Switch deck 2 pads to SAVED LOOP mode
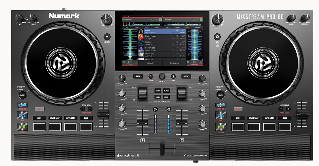This screenshot has height=166, width=319. tap(254, 118)
